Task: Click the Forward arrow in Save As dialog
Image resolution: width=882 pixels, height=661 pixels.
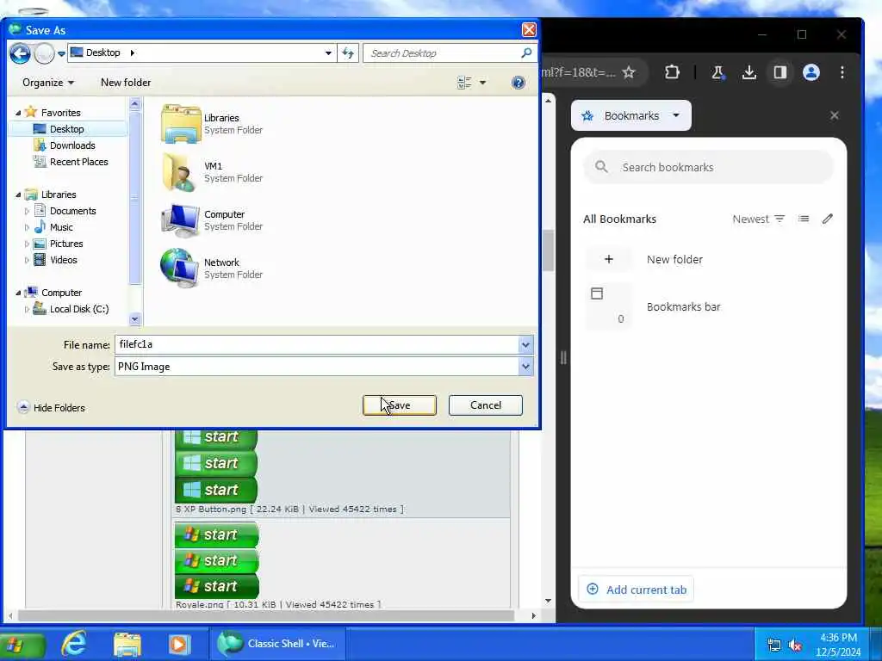Action: click(x=44, y=53)
